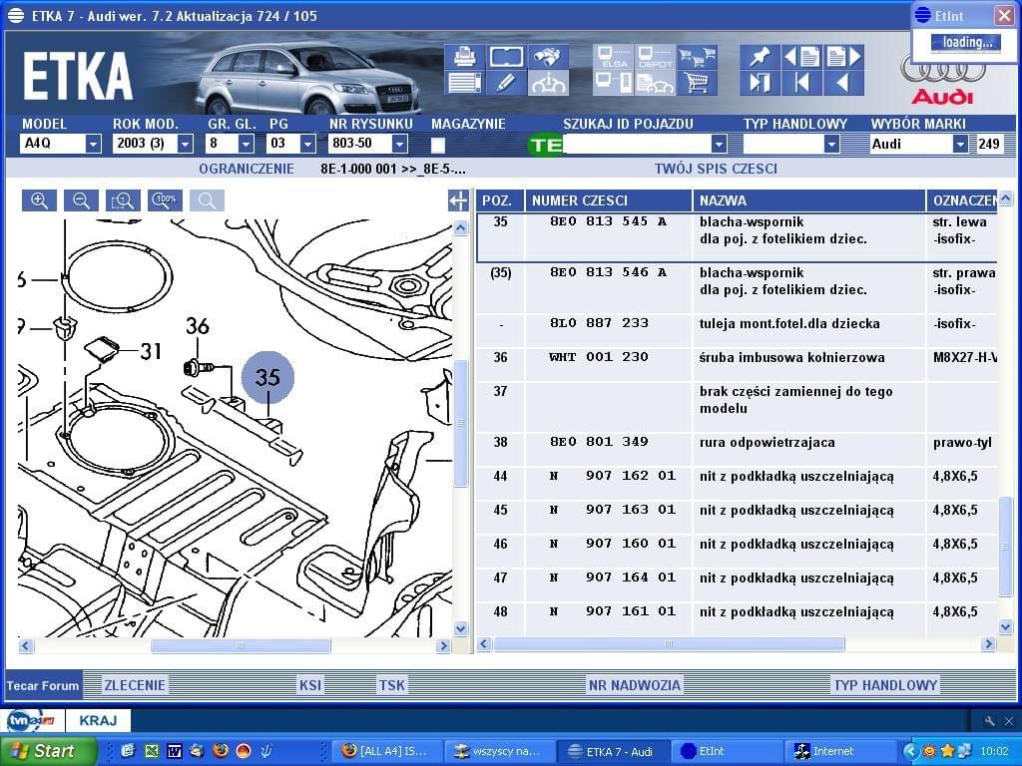The image size is (1022, 766).
Task: Click the Tecar Forum tab
Action: click(x=43, y=685)
